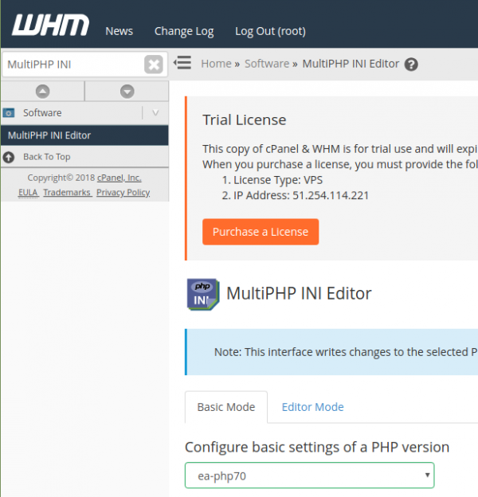
Task: Click the Software category icon
Action: (9, 113)
